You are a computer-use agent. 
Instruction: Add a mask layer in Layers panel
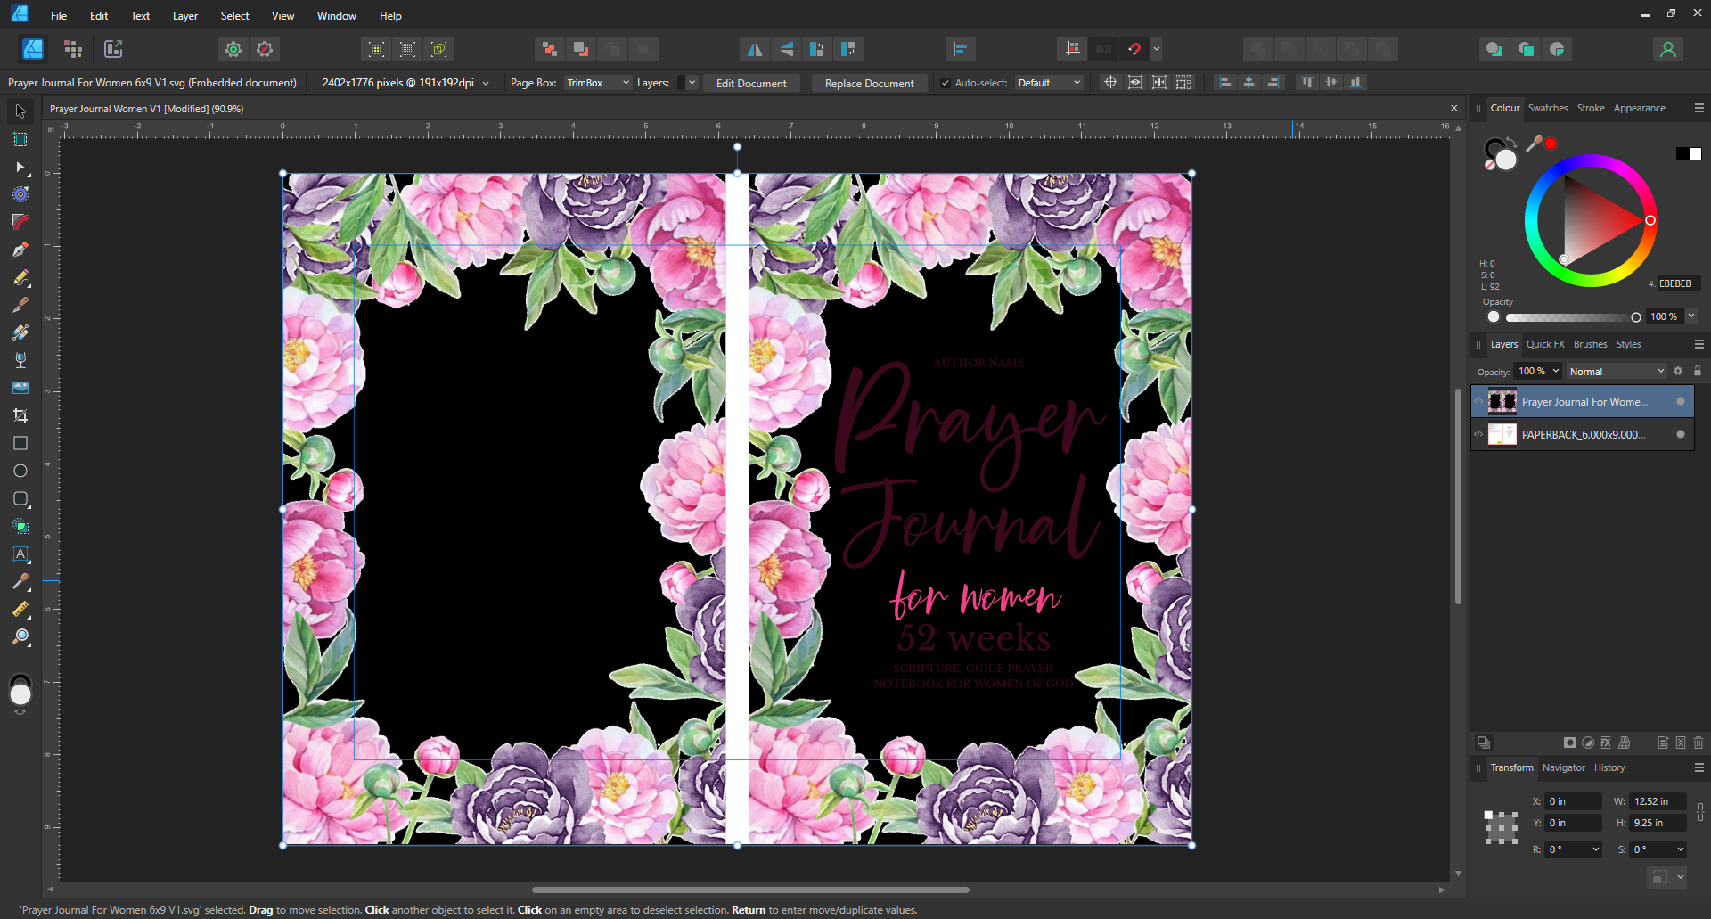(x=1570, y=743)
